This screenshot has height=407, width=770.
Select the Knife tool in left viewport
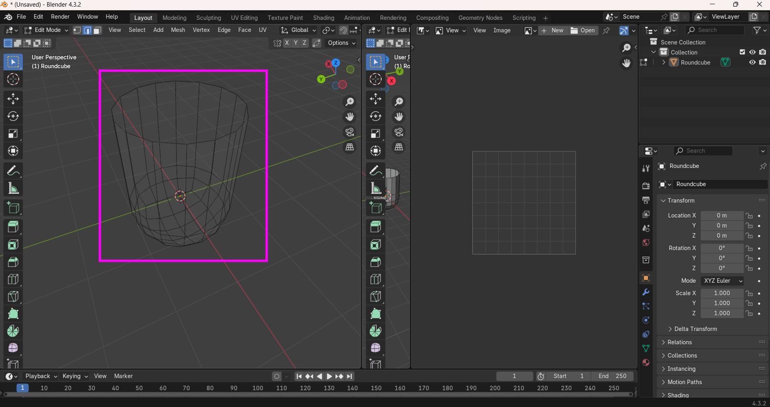point(13,297)
